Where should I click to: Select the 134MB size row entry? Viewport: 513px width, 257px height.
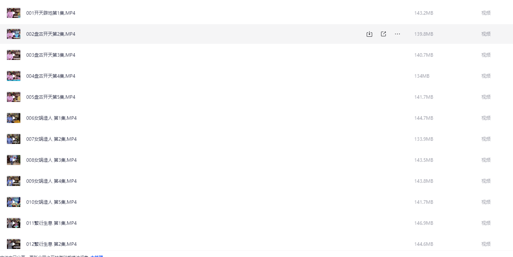[422, 76]
